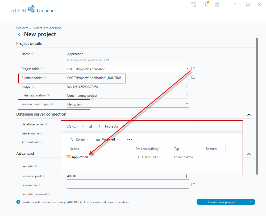The image size is (266, 216).
Task: Show info tooltip for Image
Action: tap(33, 86)
